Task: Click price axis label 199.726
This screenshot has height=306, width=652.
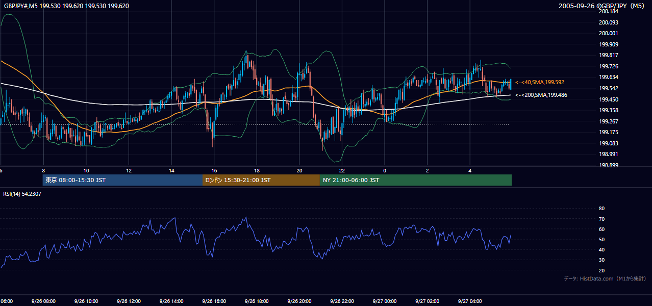Action: click(x=608, y=66)
